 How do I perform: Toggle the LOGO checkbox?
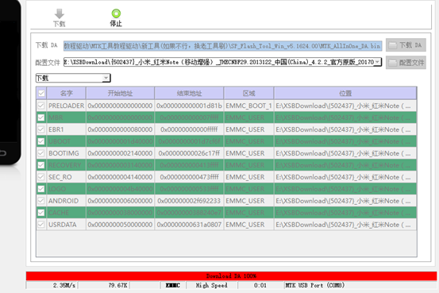pos(40,189)
